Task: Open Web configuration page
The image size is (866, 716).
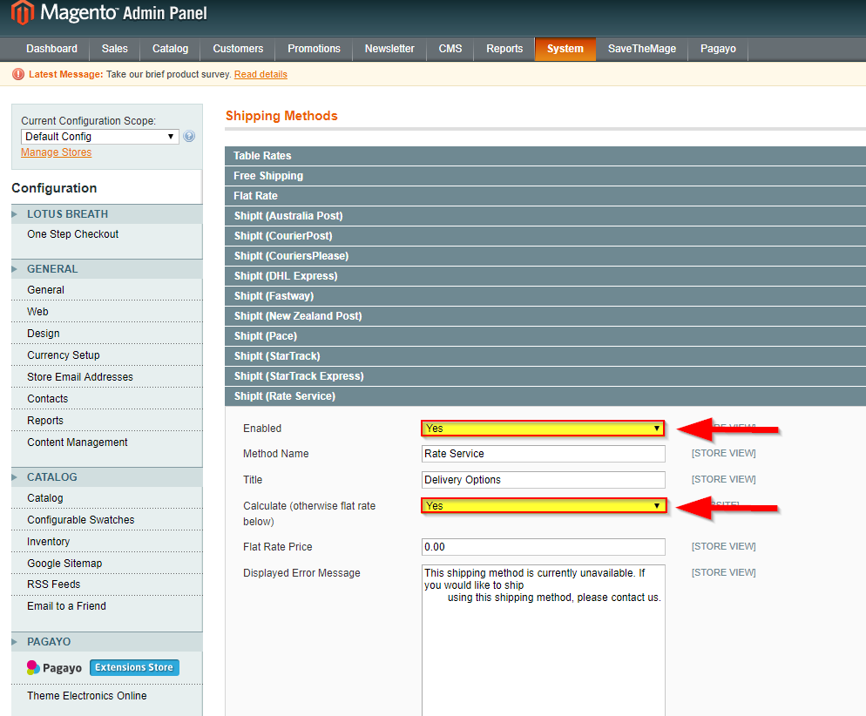Action: click(x=107, y=311)
